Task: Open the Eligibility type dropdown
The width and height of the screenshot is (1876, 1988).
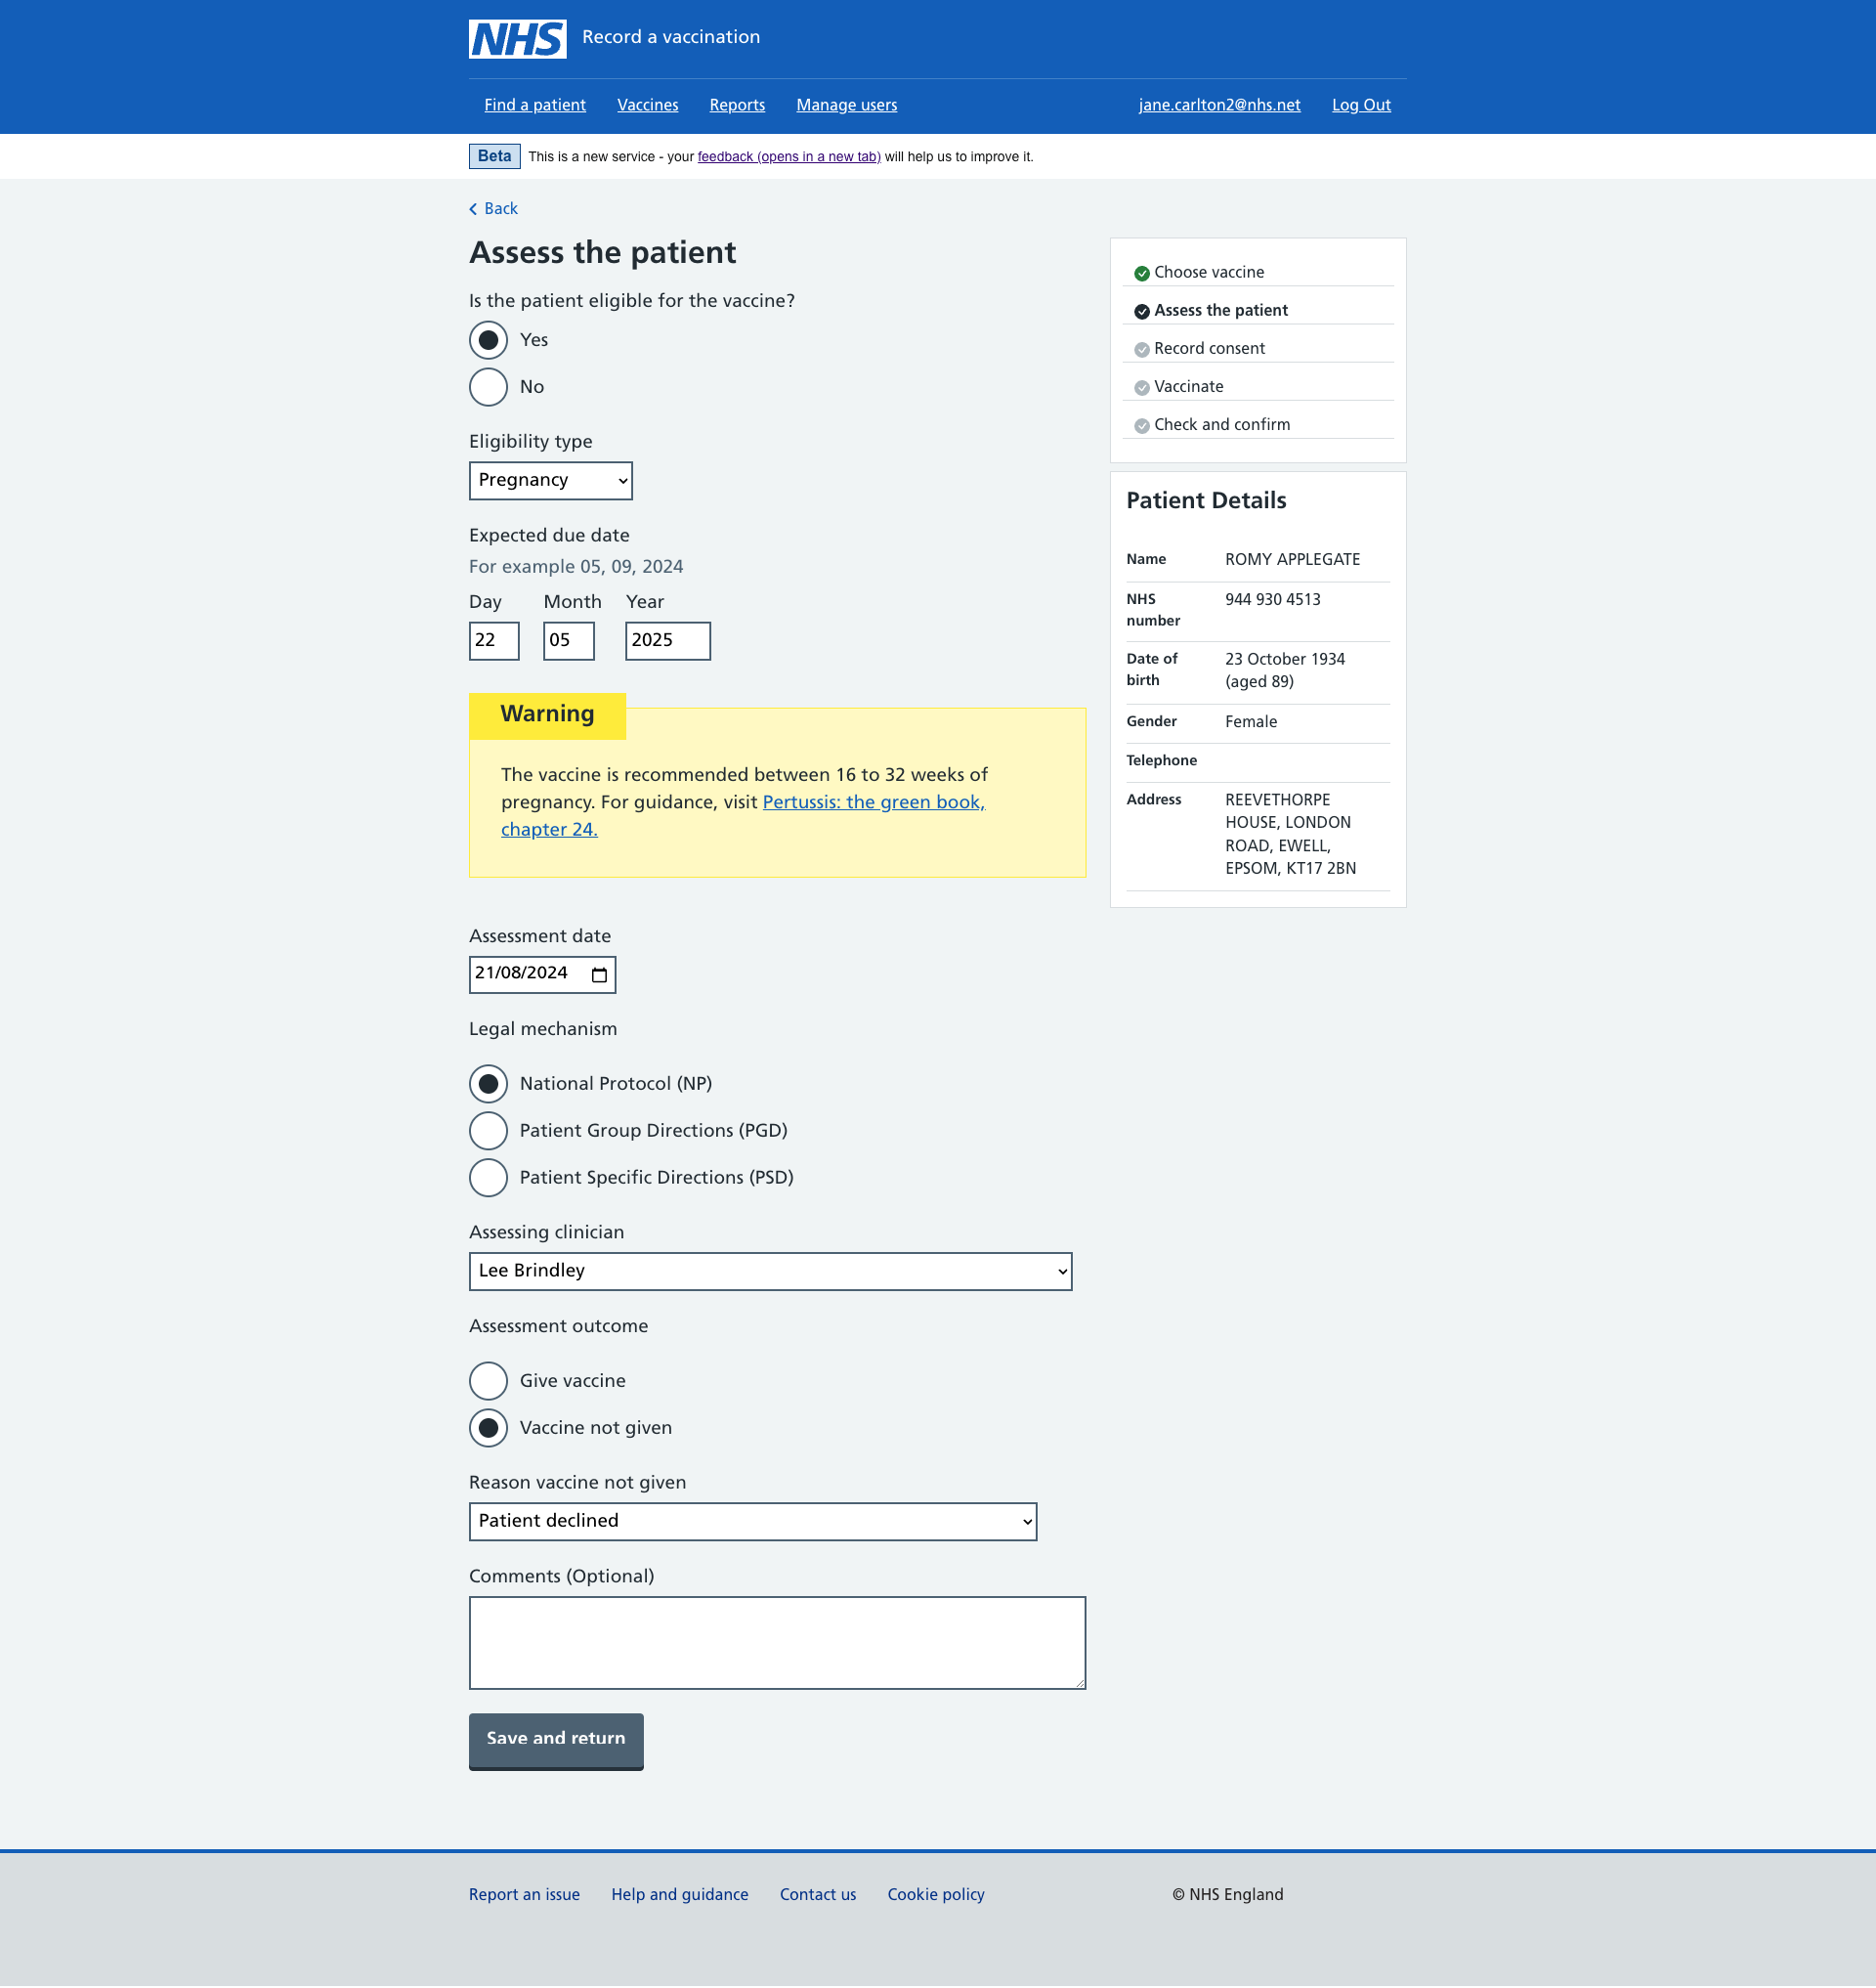Action: click(x=550, y=480)
